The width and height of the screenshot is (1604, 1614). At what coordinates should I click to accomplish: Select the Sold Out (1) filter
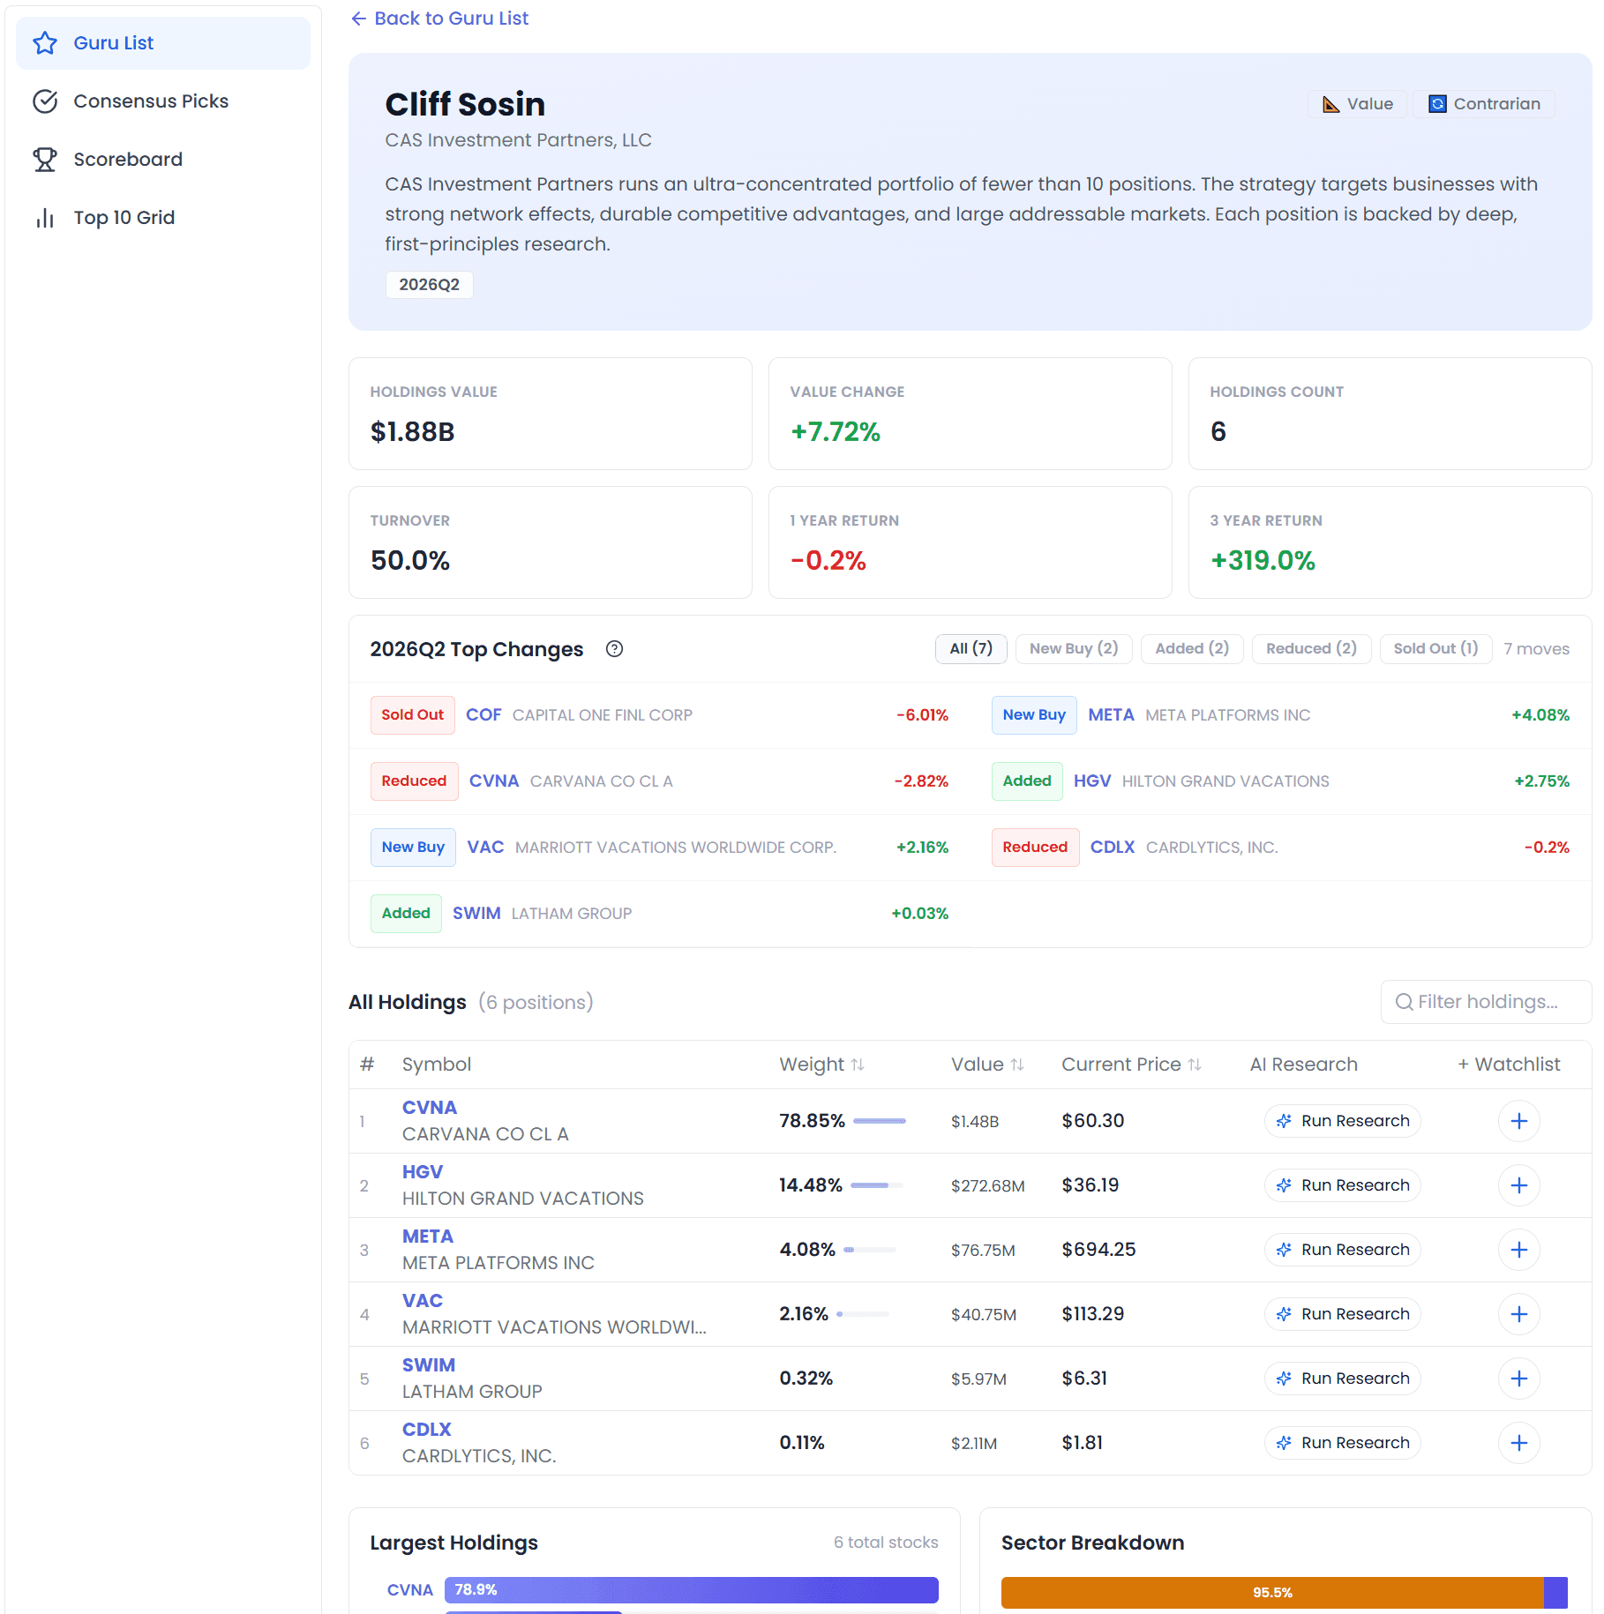coord(1436,649)
